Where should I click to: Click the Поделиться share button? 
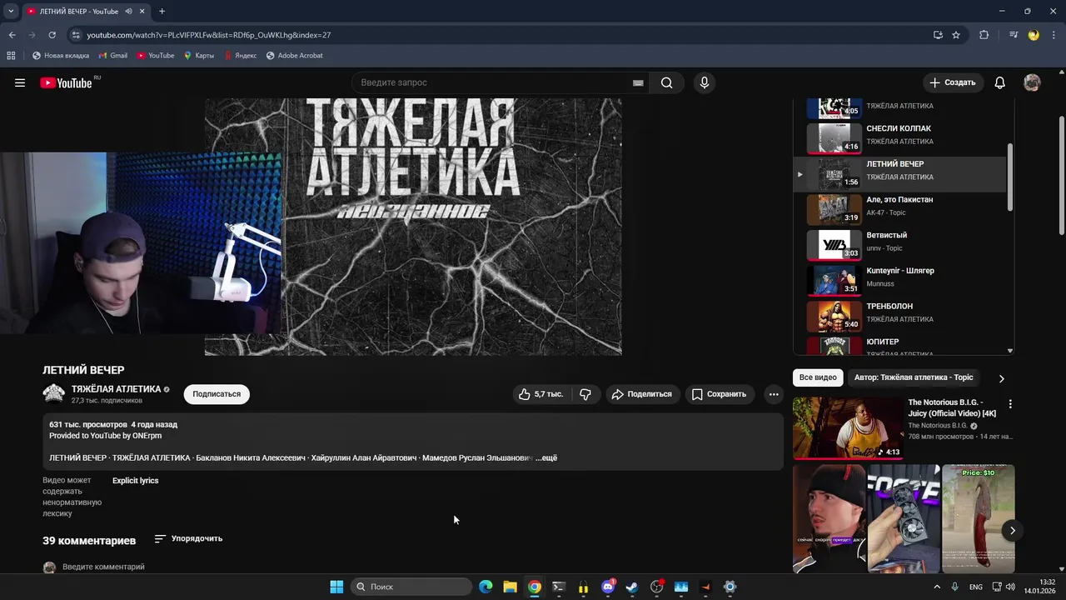pos(642,394)
